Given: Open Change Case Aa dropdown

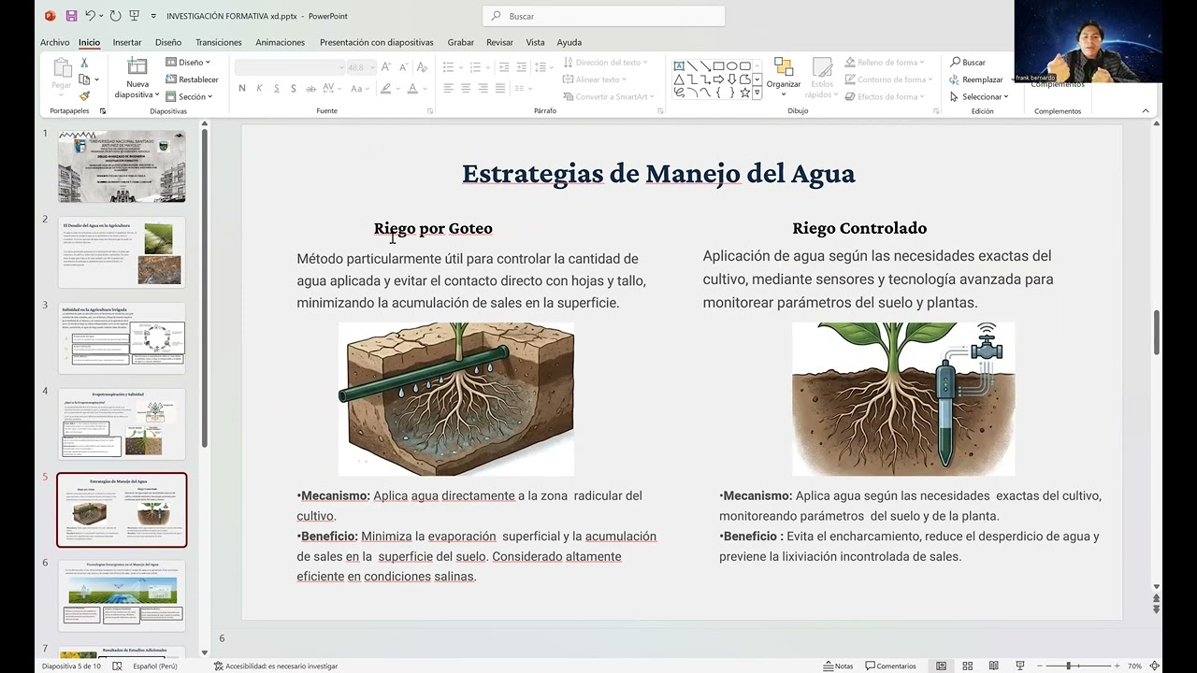Looking at the screenshot, I should click(359, 88).
